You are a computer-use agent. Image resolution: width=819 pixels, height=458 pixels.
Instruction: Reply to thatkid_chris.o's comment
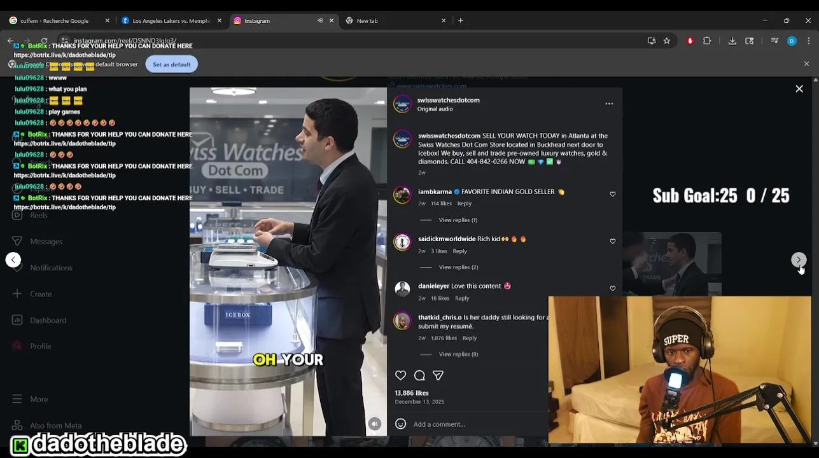click(470, 338)
